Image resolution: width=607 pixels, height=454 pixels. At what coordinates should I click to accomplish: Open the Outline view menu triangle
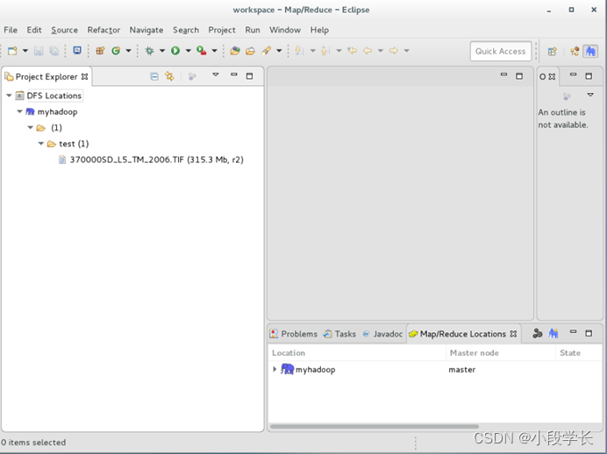pyautogui.click(x=590, y=95)
